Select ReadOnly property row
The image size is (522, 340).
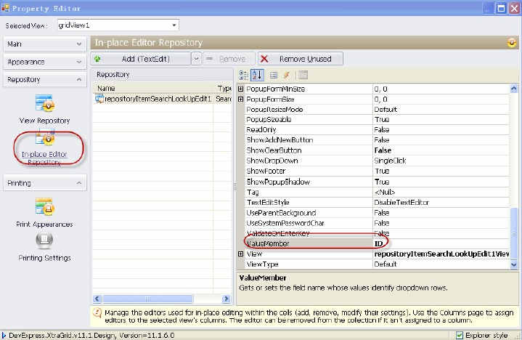(x=377, y=130)
